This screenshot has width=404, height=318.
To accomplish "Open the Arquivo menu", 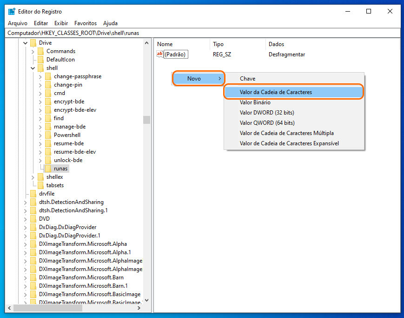I will coord(18,23).
